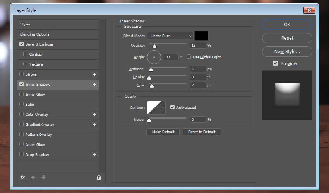Enable the Satin checkbox

click(21, 104)
